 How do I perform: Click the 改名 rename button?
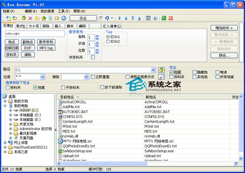pyautogui.click(x=83, y=18)
